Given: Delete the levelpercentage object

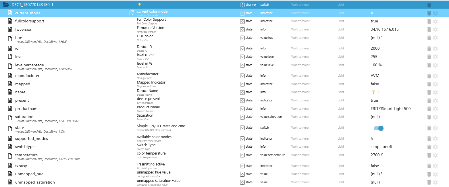Looking at the screenshot, I should pyautogui.click(x=429, y=65).
